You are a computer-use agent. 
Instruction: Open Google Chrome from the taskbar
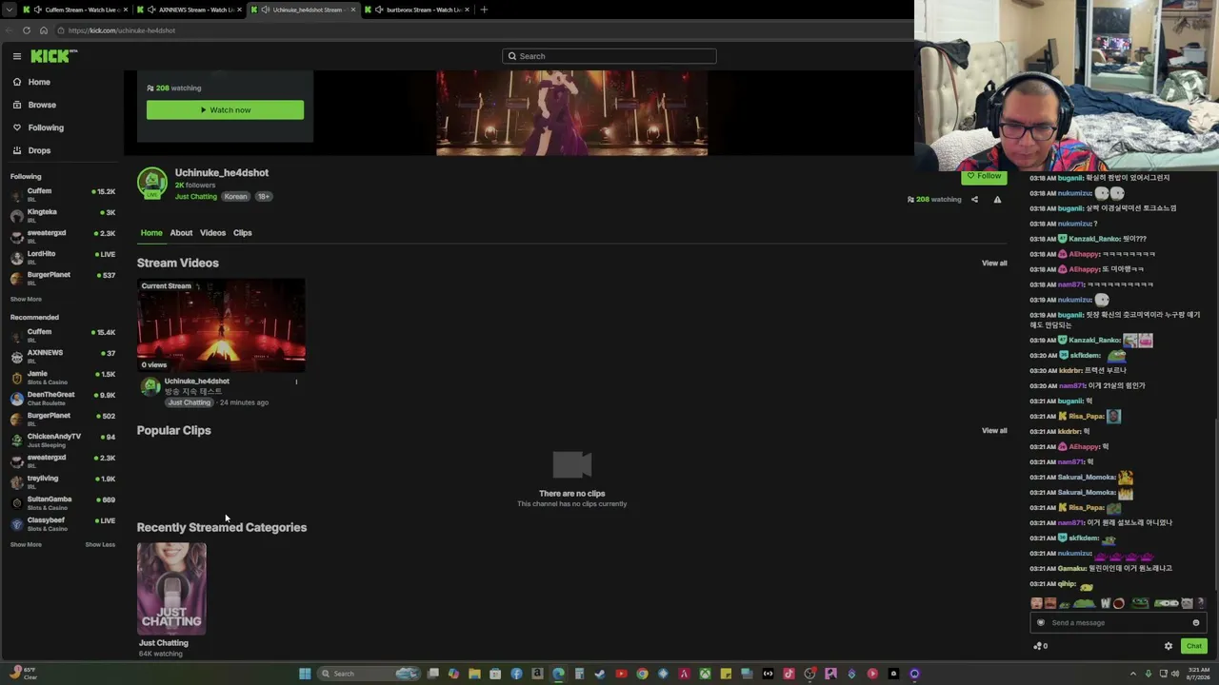[x=642, y=674]
